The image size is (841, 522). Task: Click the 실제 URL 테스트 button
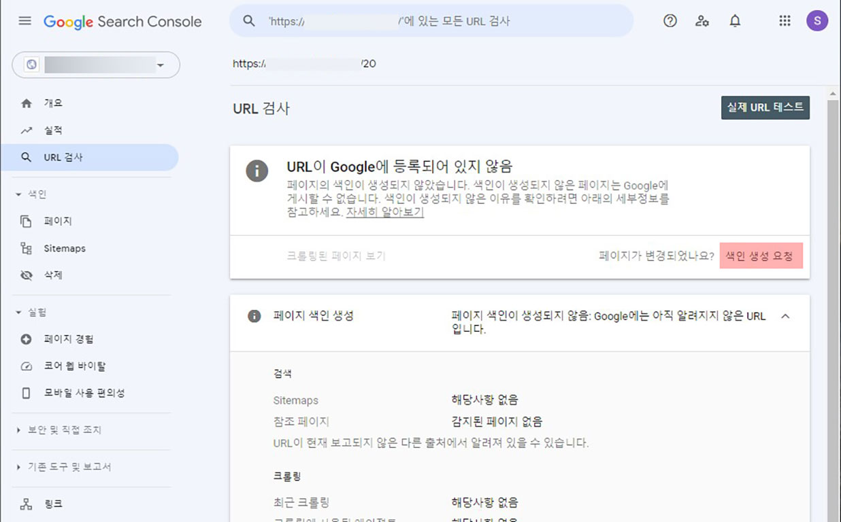click(x=765, y=107)
